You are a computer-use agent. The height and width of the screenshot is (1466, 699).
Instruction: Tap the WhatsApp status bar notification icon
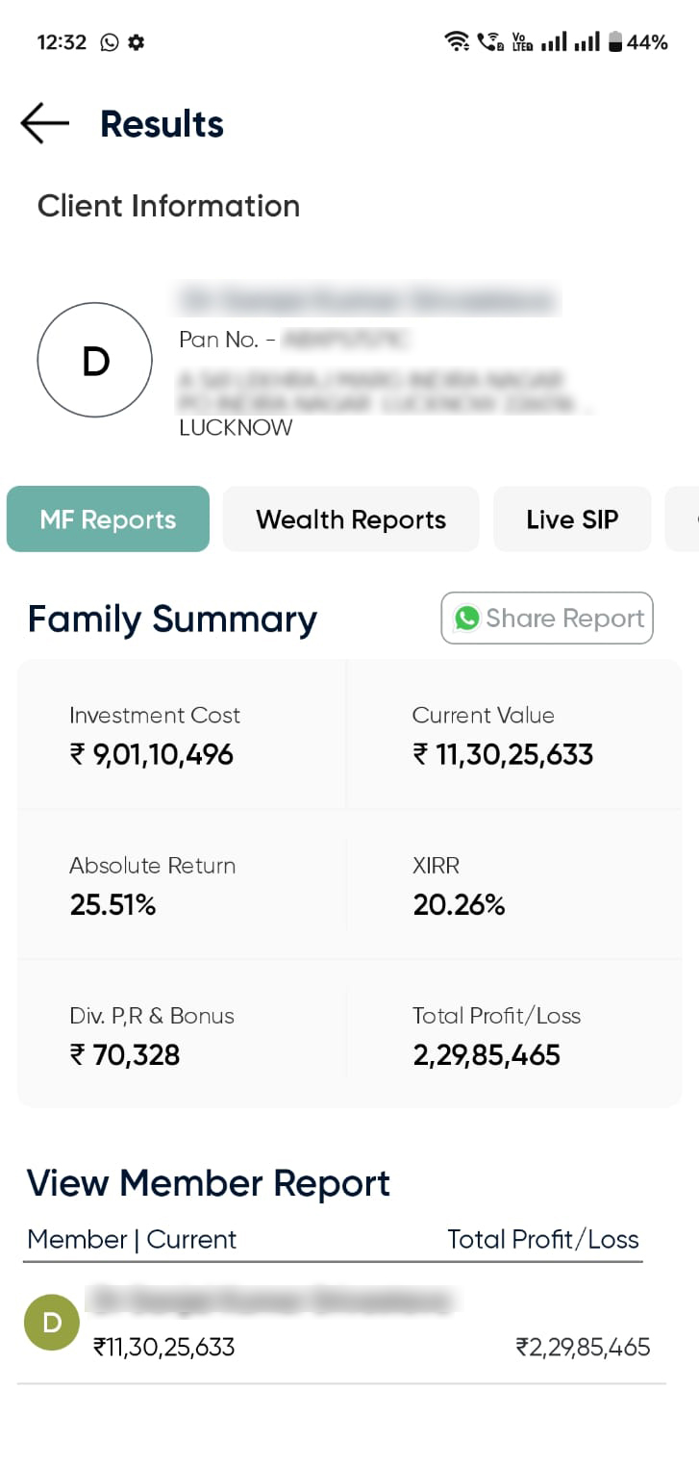(x=110, y=42)
